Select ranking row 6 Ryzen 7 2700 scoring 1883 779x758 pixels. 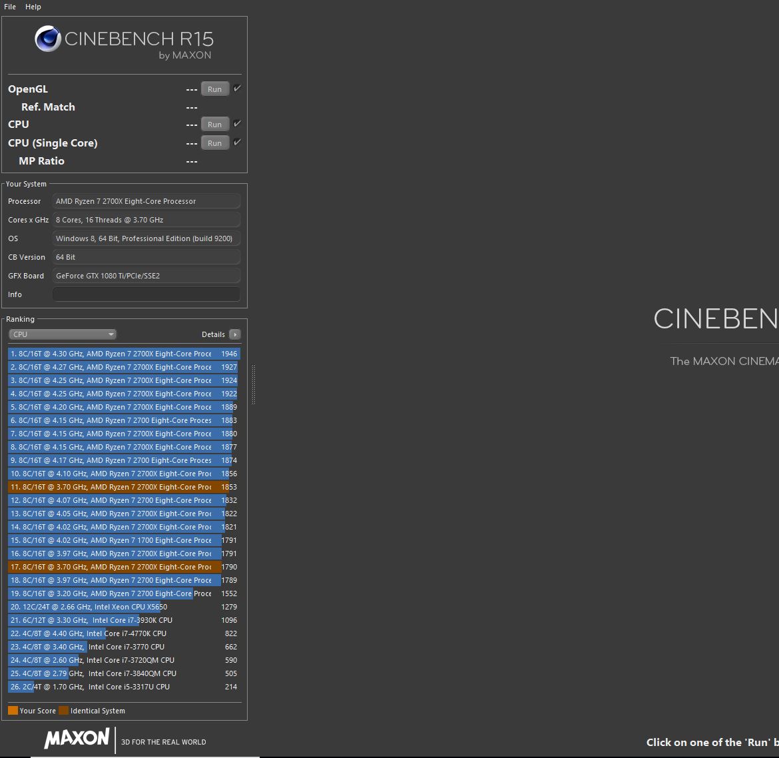point(125,420)
